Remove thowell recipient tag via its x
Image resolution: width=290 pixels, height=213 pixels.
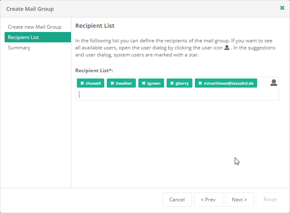click(x=82, y=83)
